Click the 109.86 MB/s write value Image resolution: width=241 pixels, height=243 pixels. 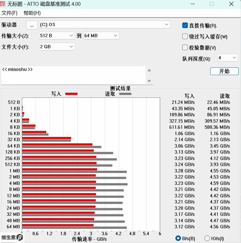(x=182, y=115)
